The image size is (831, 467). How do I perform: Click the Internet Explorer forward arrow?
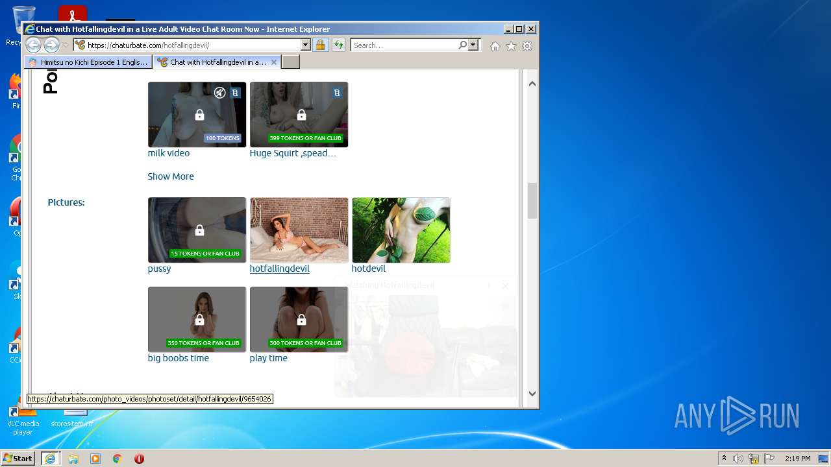[x=51, y=45]
